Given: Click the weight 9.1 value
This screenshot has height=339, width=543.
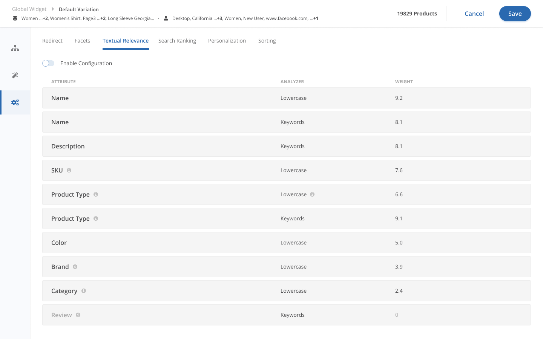Looking at the screenshot, I should [x=399, y=218].
